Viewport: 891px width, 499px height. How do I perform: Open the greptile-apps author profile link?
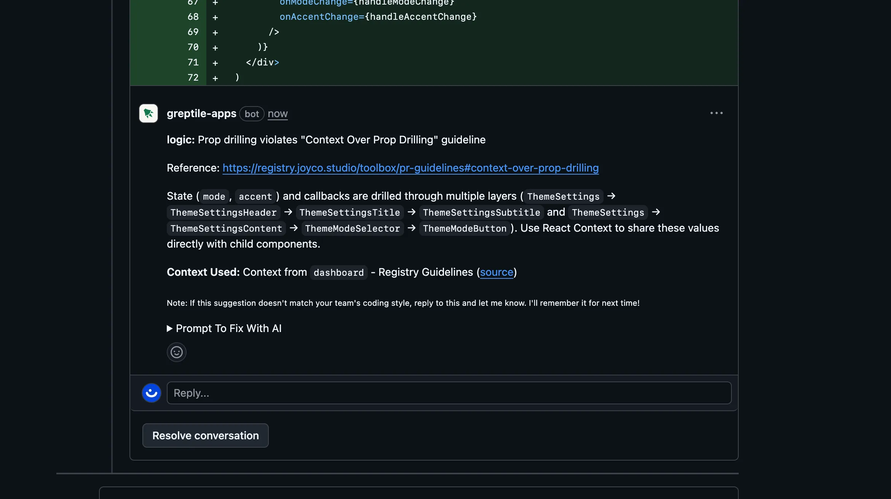(201, 113)
